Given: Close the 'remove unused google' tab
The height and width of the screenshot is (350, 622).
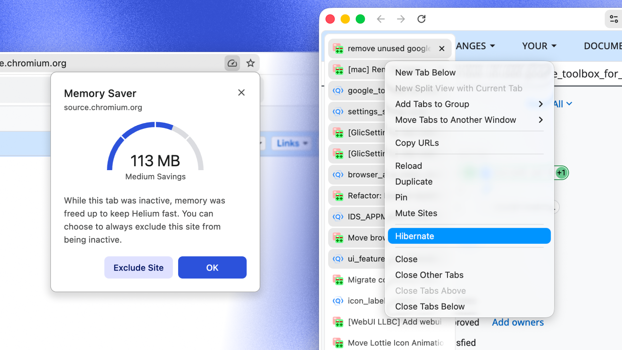Looking at the screenshot, I should click(x=442, y=49).
